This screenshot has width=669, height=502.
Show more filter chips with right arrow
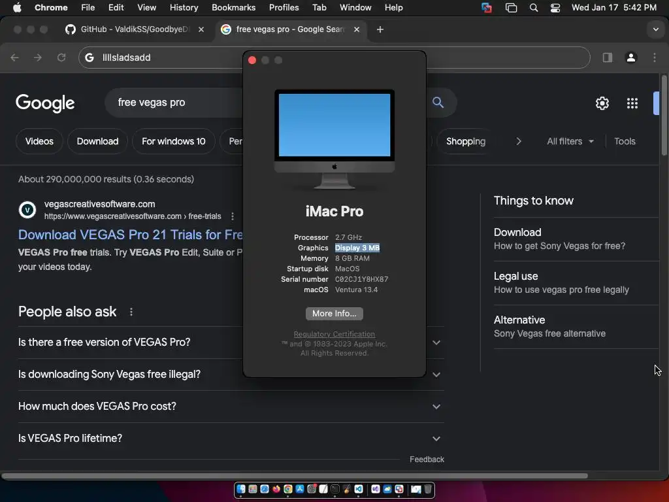[518, 141]
